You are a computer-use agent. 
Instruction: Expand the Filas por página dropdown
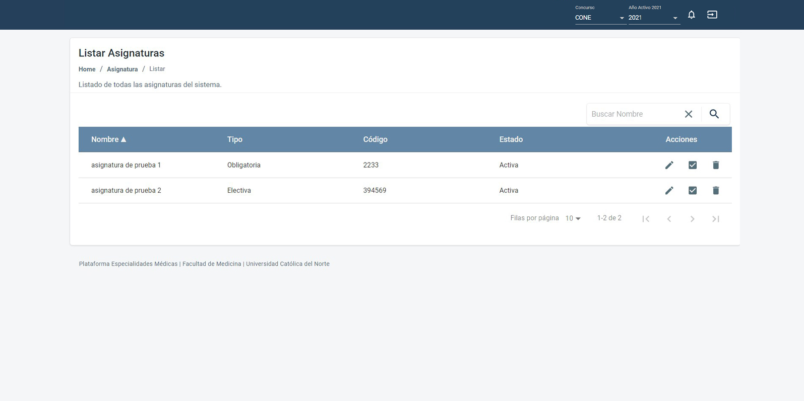(573, 218)
